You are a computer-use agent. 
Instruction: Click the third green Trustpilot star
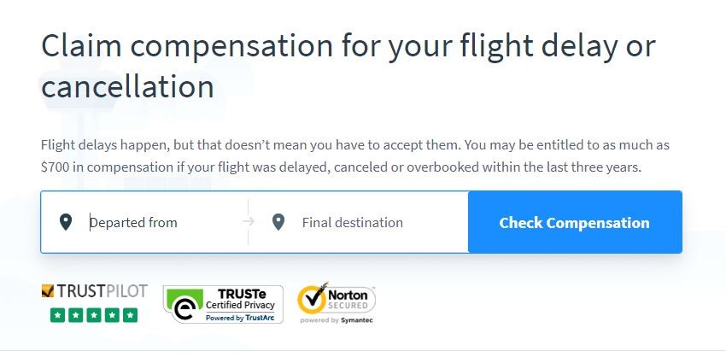tap(94, 315)
